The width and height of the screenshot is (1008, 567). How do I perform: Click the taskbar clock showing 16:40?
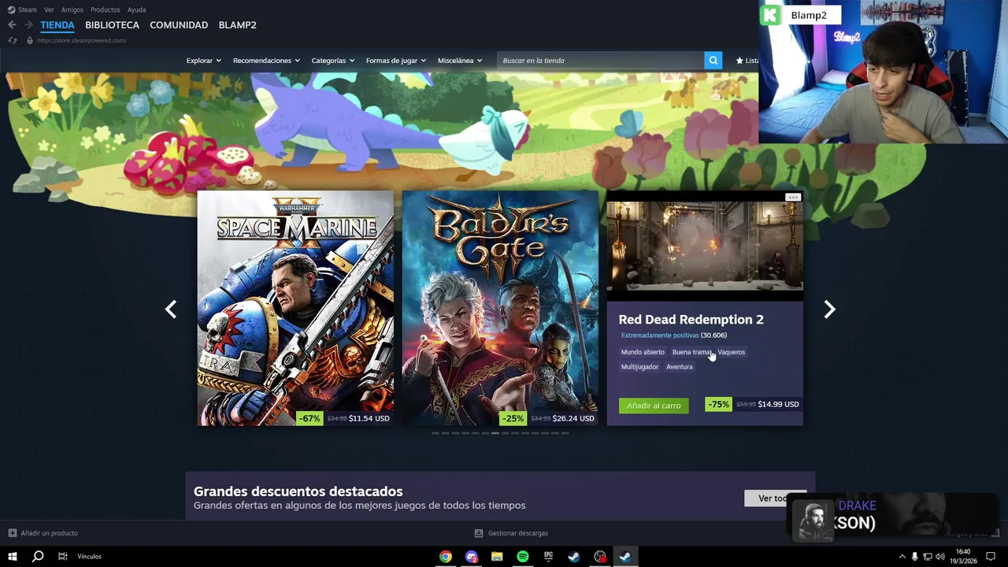point(963,557)
